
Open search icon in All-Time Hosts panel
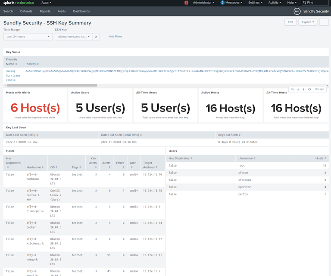293,89
